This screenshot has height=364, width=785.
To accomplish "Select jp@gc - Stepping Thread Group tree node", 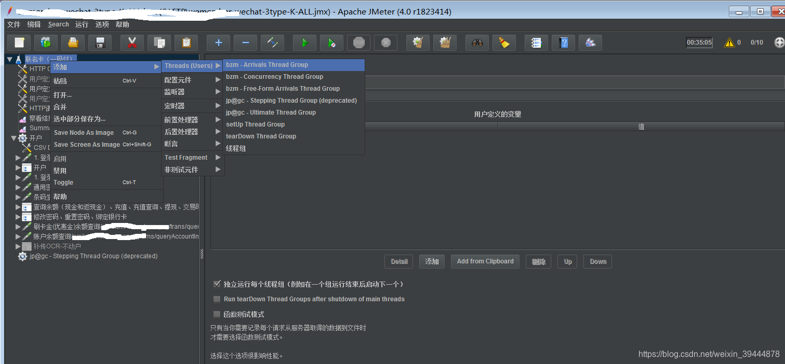I will click(x=94, y=256).
